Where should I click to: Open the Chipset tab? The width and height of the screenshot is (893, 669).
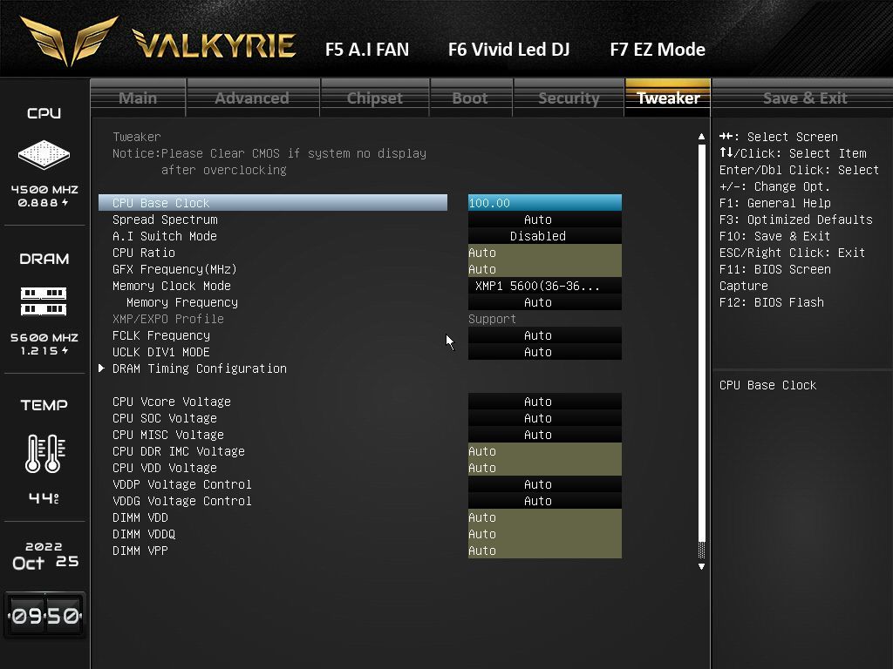click(375, 98)
